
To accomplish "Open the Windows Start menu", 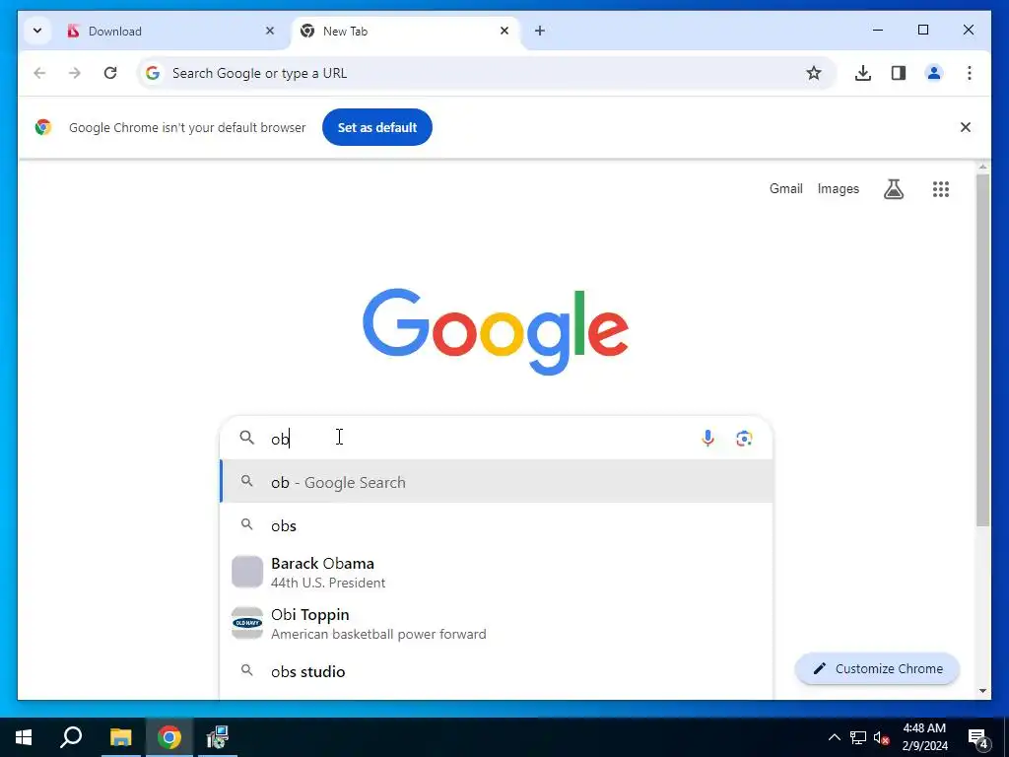I will click(x=24, y=737).
